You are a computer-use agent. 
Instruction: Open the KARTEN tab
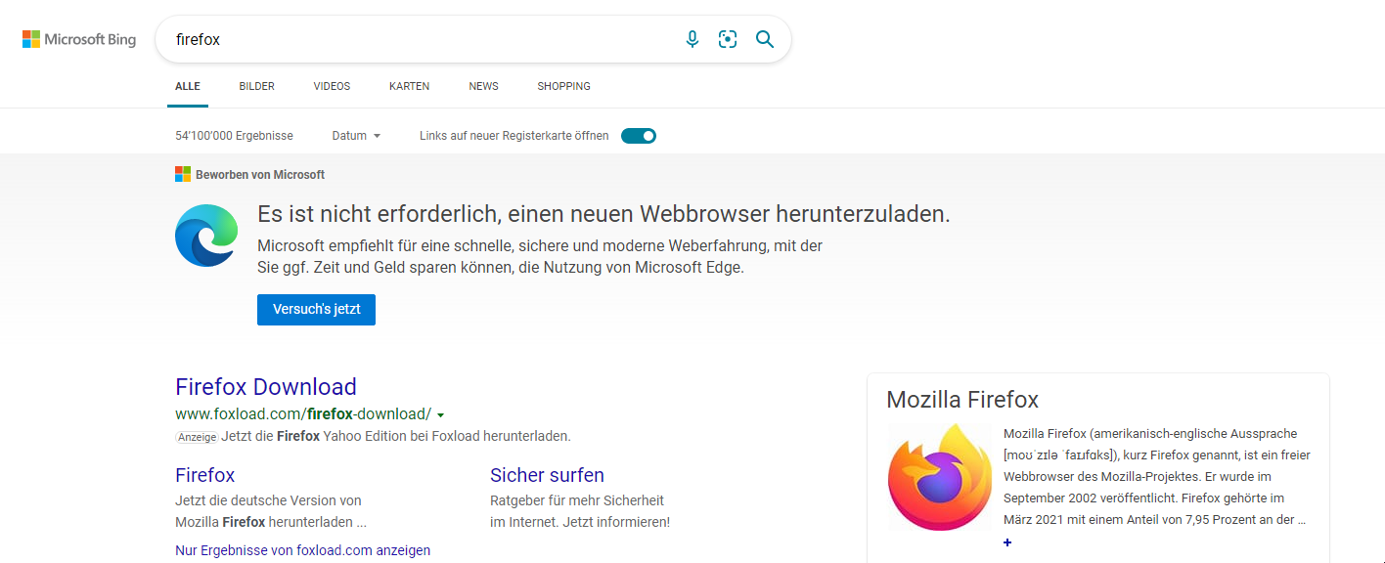click(409, 86)
